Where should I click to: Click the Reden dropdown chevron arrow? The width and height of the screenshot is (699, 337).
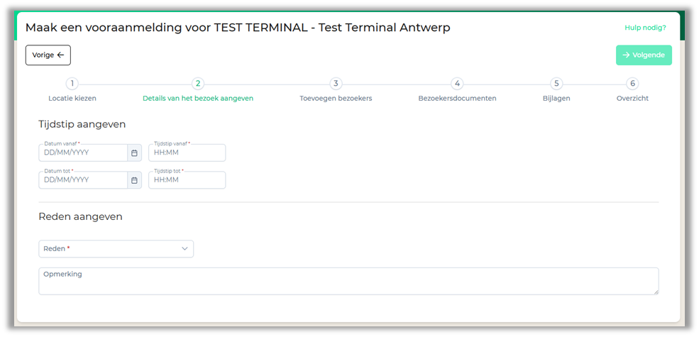[185, 249]
